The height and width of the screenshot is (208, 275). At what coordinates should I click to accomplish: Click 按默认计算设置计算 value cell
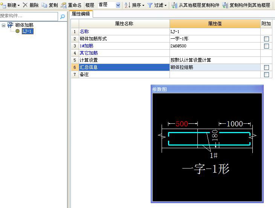(215, 60)
